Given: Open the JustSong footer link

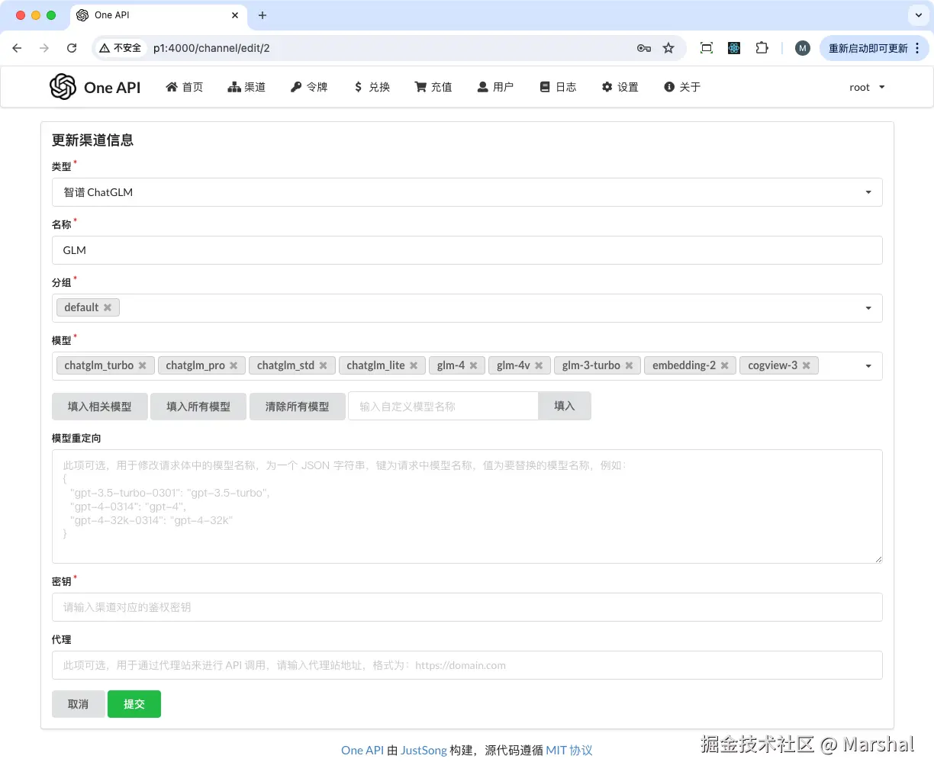Looking at the screenshot, I should click(x=424, y=751).
